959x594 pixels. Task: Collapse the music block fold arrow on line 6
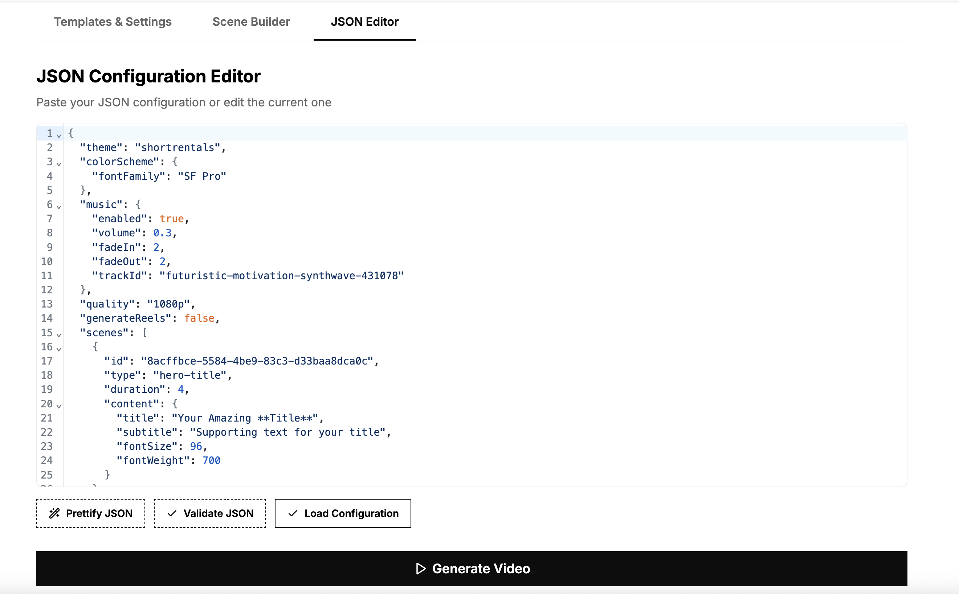pos(59,207)
